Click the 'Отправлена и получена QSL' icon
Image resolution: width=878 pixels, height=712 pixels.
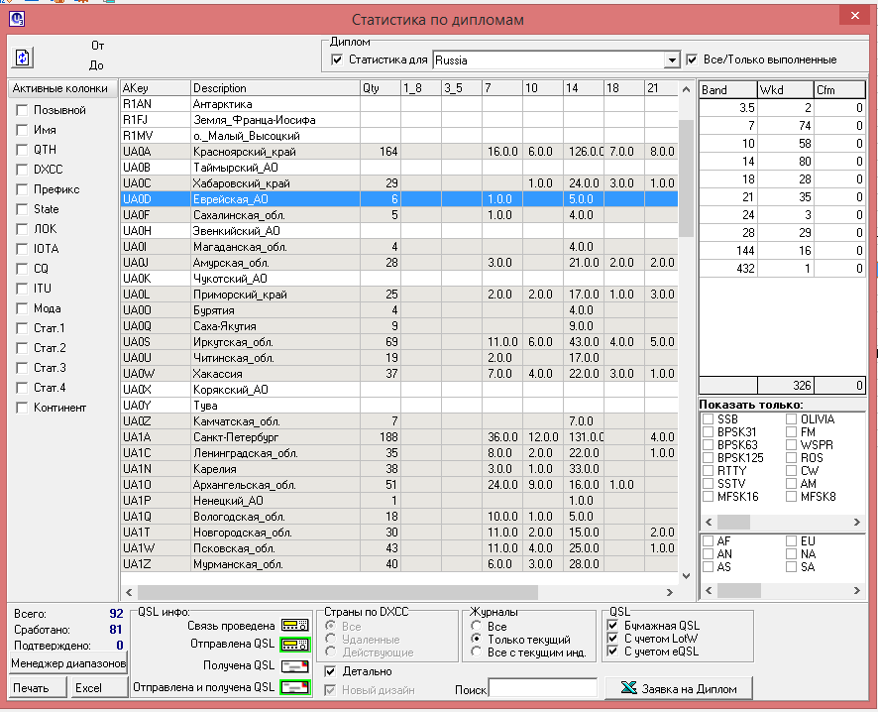tap(294, 686)
